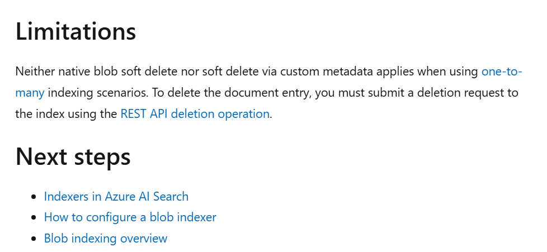Click the Next steps heading
This screenshot has height=252, width=547.
(73, 156)
